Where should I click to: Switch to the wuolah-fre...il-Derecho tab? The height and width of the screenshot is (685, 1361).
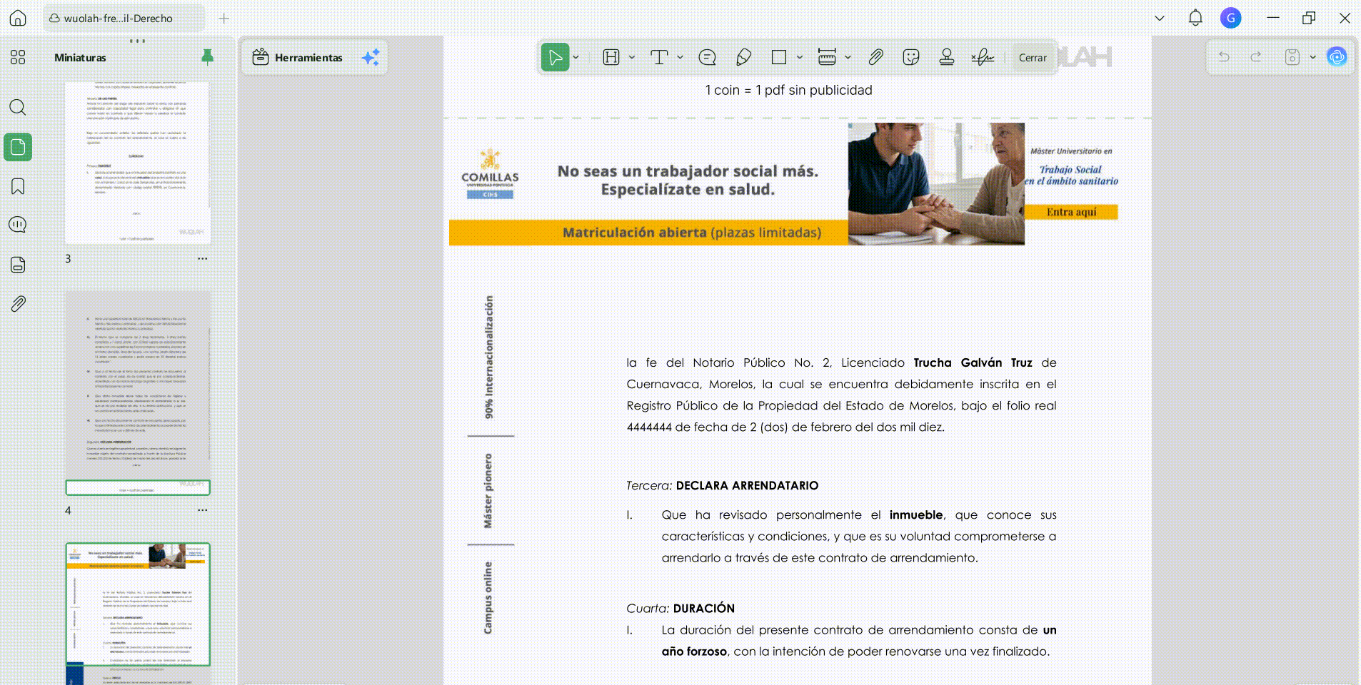click(124, 18)
